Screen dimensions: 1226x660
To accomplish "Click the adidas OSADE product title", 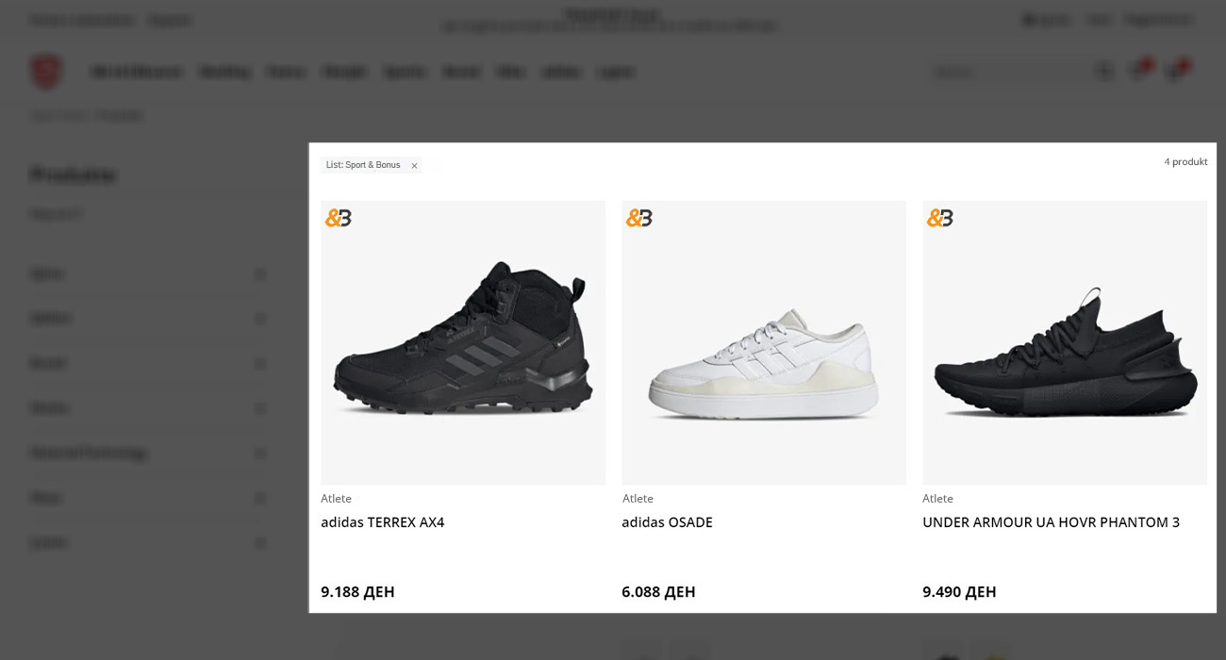I will [x=667, y=522].
